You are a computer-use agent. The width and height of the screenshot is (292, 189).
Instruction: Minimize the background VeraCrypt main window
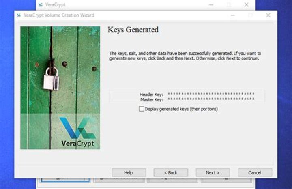click(211, 4)
